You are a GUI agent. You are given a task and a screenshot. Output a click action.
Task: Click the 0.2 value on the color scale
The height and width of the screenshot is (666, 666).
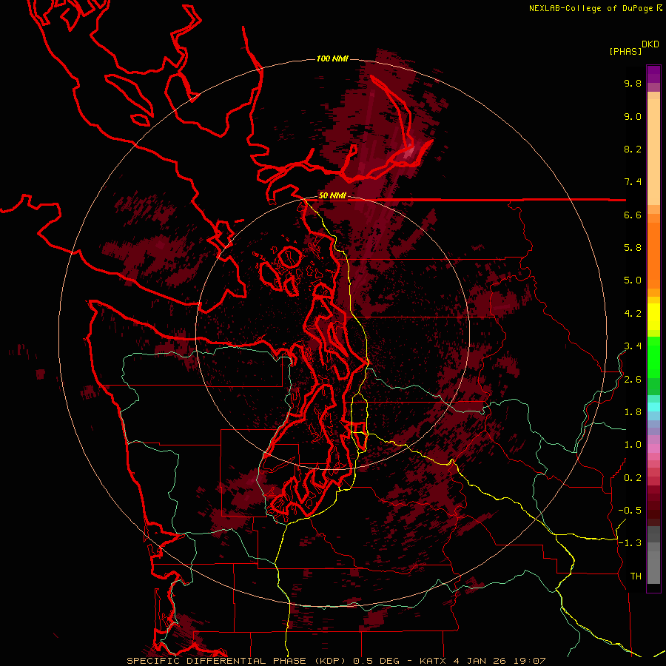(x=633, y=478)
